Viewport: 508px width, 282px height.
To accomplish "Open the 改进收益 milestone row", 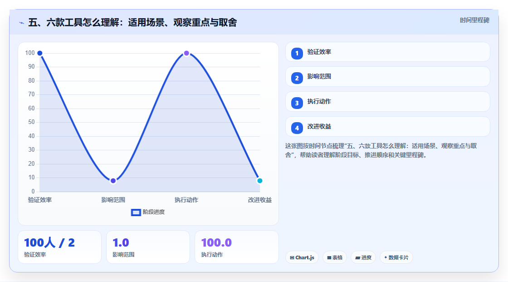I will [x=387, y=127].
